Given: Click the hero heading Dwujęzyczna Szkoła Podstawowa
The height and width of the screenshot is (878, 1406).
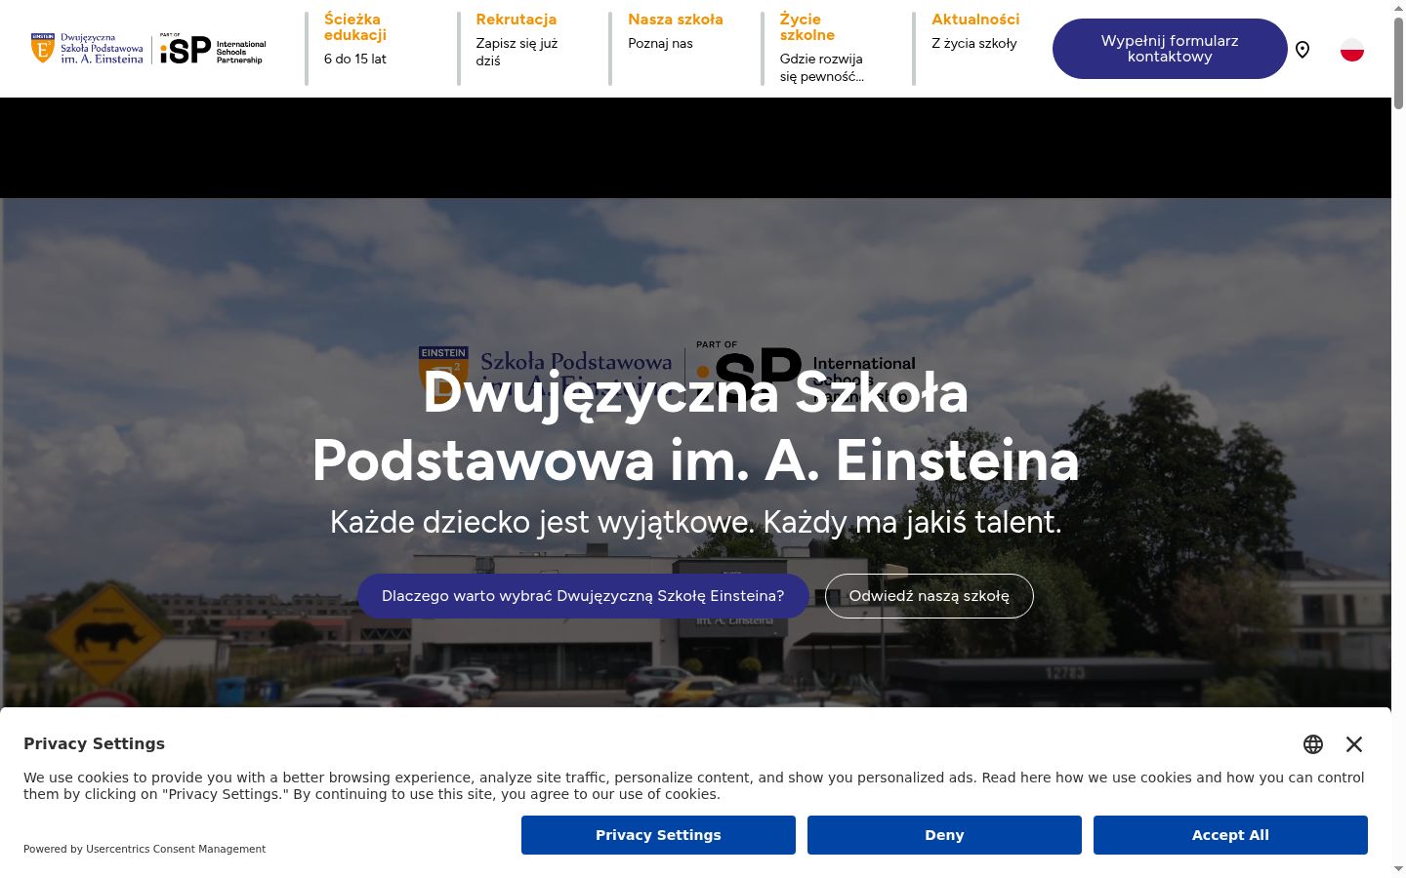Looking at the screenshot, I should pos(695,426).
